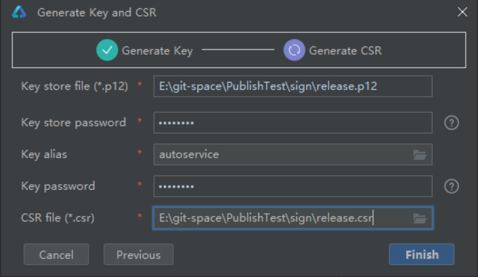The height and width of the screenshot is (277, 478).
Task: Select the Generate CSR step label
Action: point(345,51)
